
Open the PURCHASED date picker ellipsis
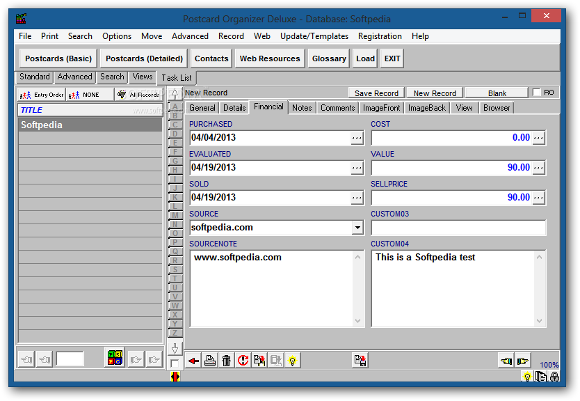tap(357, 138)
